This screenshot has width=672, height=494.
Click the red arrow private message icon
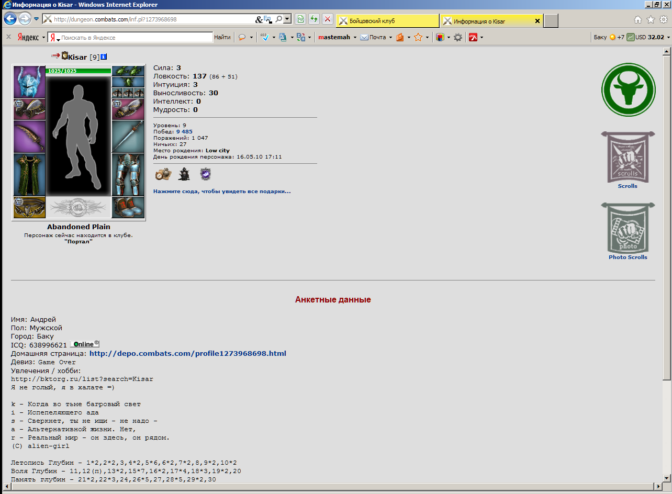[x=55, y=55]
